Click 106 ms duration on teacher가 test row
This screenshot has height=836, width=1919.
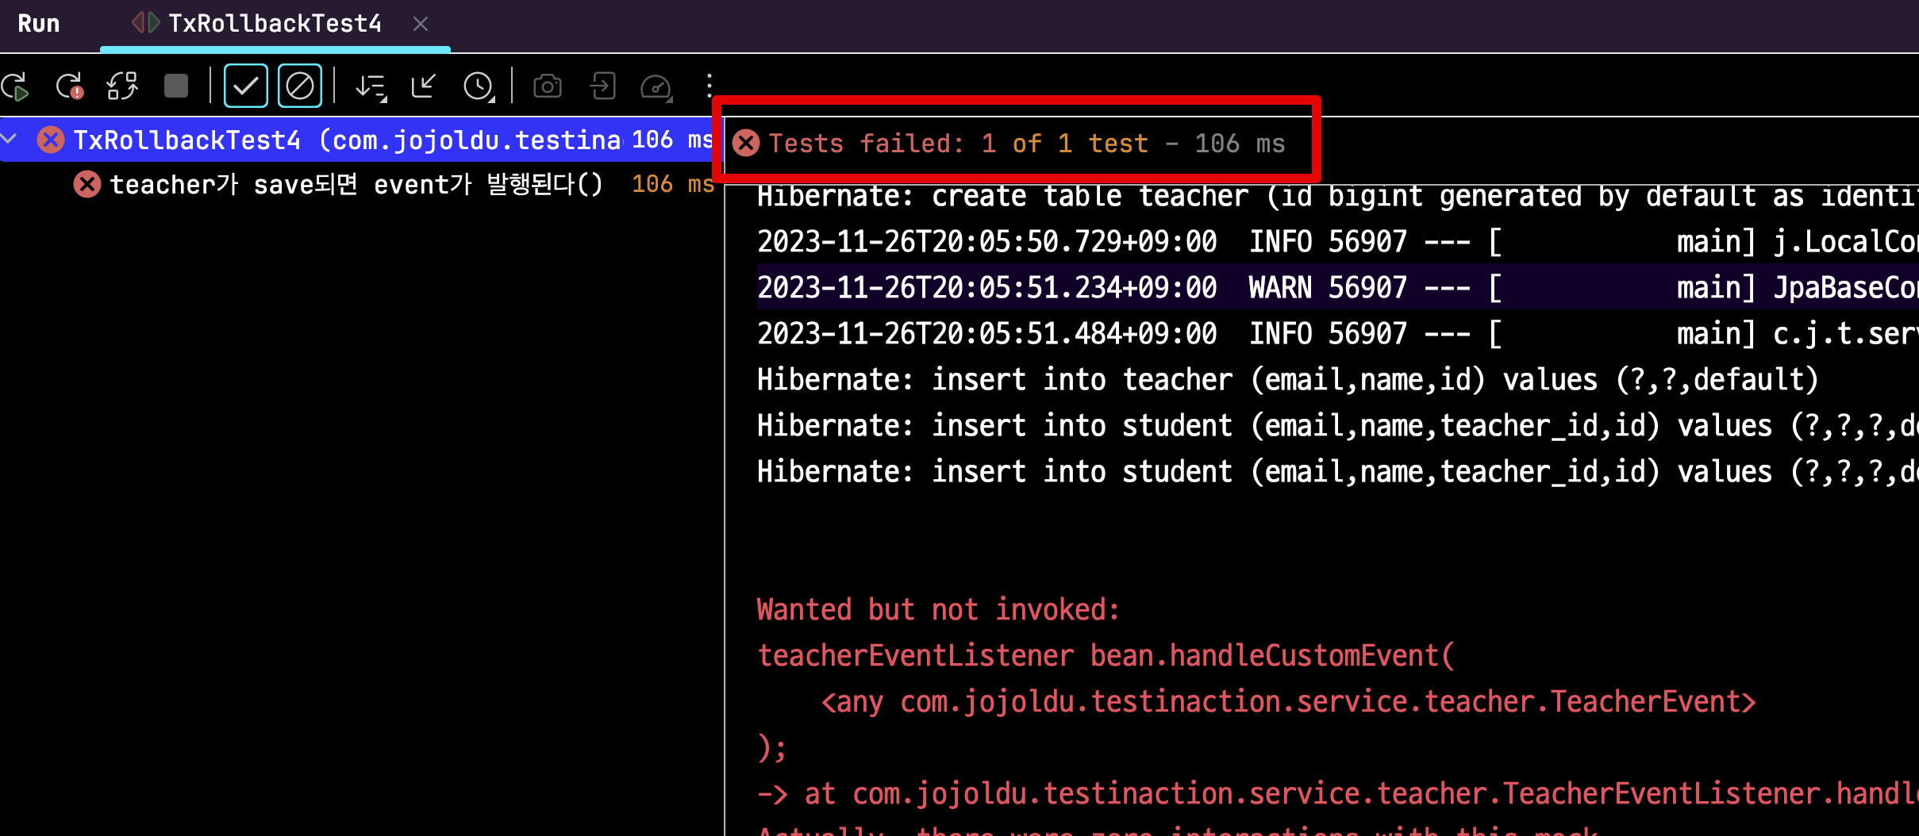point(673,184)
